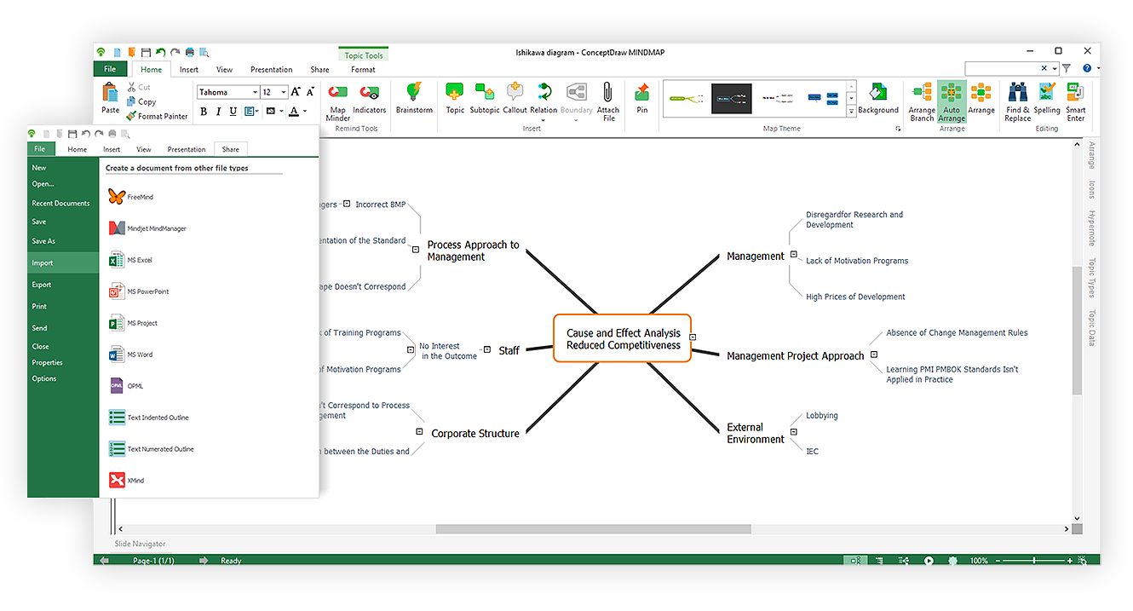Collapse the Management Project Approach branch
1133x611 pixels.
pos(874,354)
